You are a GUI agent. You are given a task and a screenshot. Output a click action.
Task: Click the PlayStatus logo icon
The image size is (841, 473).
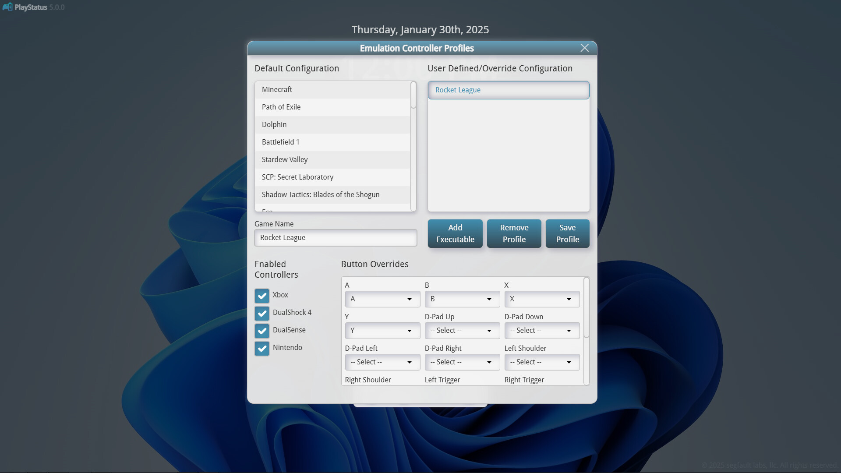pos(8,7)
